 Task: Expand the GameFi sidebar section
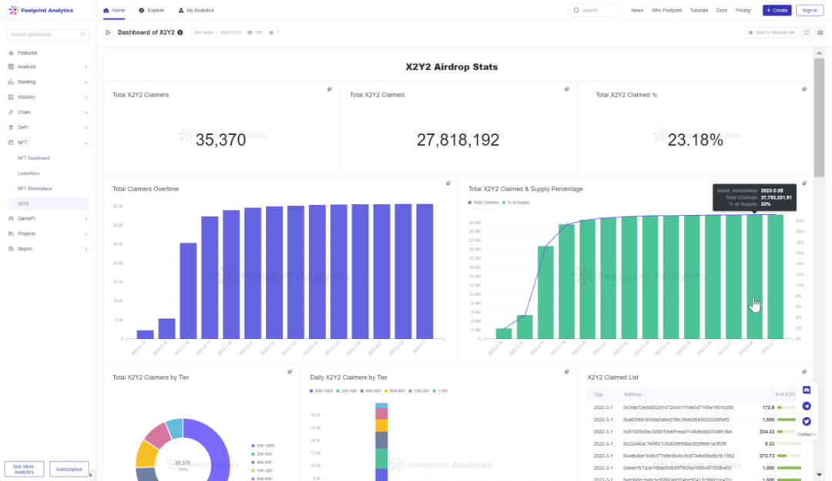pyautogui.click(x=86, y=219)
